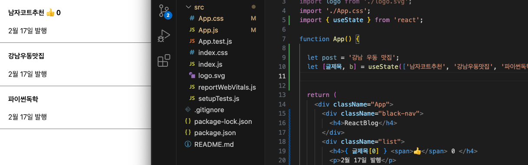The height and width of the screenshot is (165, 528).
Task: Click the info icon beside README.md
Action: coord(188,144)
